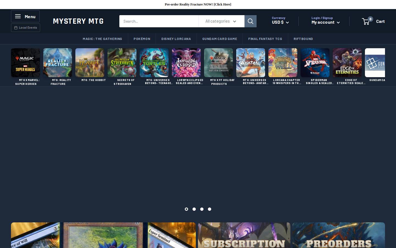Open the USD currency selector
Screen dimensions: 396x248
280,22
